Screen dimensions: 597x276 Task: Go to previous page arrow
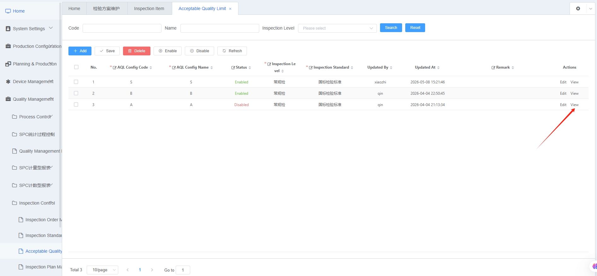click(128, 270)
